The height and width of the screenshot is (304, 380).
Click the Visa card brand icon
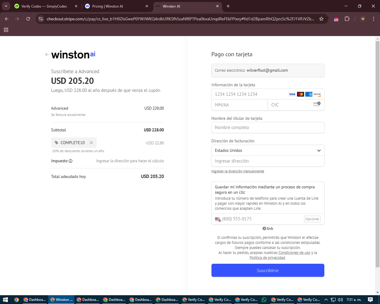tap(292, 94)
